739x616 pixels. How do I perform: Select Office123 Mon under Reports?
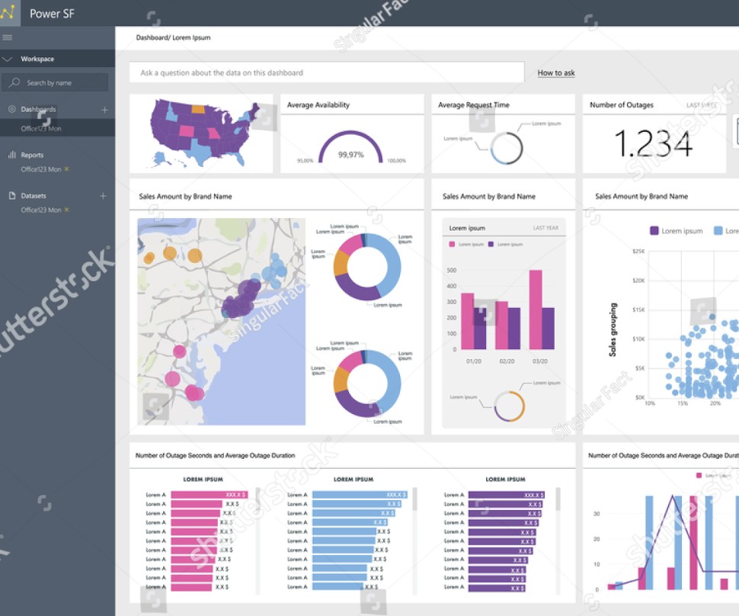[x=40, y=169]
